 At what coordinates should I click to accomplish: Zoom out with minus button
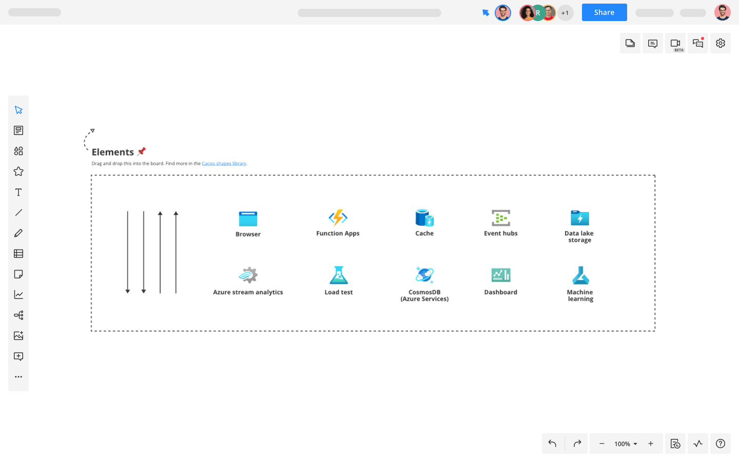pos(602,444)
